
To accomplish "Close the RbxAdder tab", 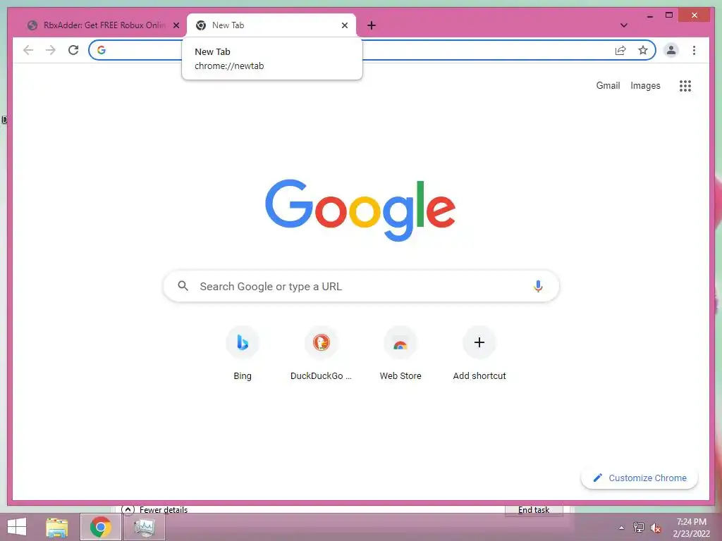I will pyautogui.click(x=176, y=25).
